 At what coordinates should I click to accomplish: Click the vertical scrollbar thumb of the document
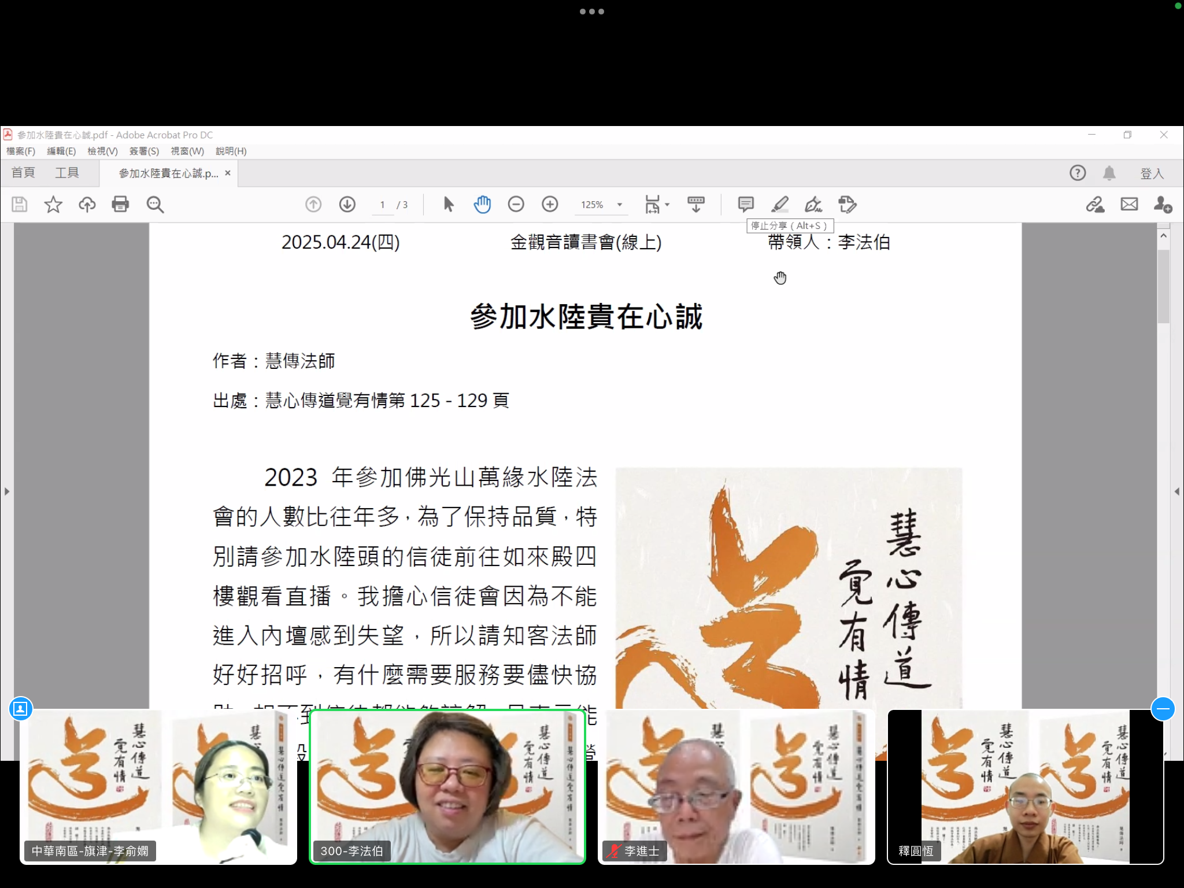pyautogui.click(x=1163, y=286)
